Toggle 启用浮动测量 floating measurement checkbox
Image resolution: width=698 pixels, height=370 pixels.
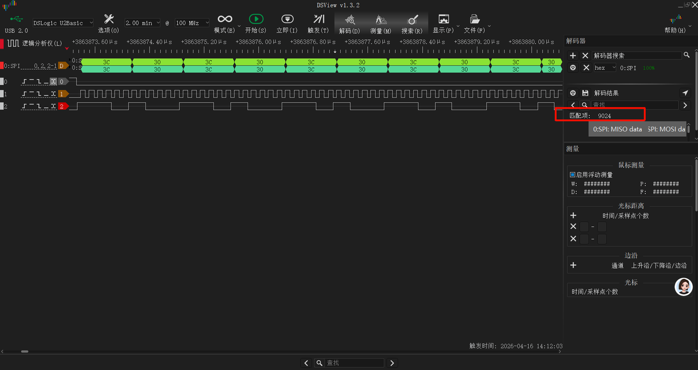(x=573, y=175)
